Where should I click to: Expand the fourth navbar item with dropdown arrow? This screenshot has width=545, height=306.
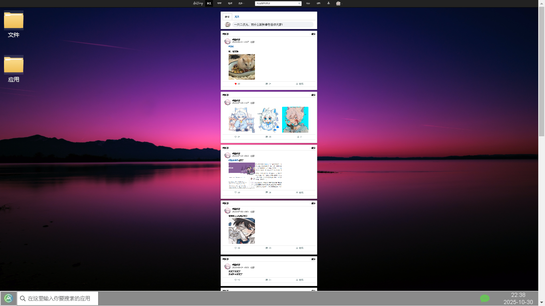pyautogui.click(x=241, y=4)
